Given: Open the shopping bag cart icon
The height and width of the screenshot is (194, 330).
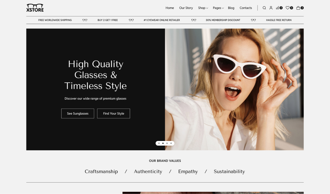Looking at the screenshot, I should (298, 8).
